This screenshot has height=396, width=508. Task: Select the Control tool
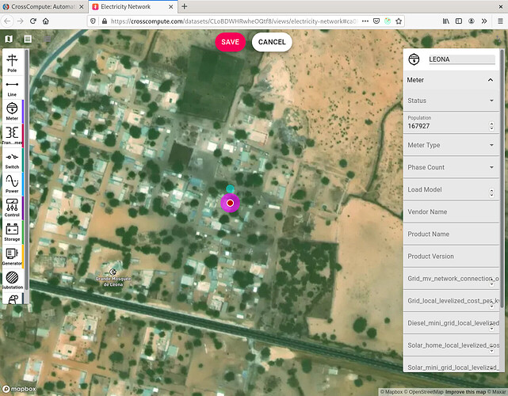[x=12, y=208]
